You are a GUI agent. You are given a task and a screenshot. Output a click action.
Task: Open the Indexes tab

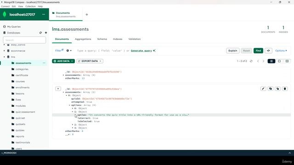coord(118,39)
